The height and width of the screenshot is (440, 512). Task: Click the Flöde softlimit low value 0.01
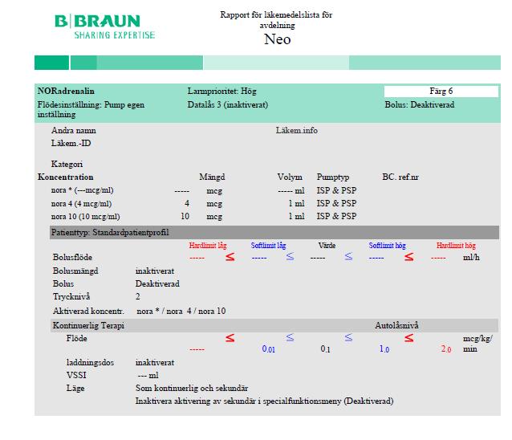268,349
